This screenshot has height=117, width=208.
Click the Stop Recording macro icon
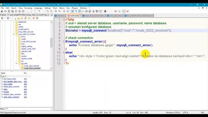[x=109, y=11]
